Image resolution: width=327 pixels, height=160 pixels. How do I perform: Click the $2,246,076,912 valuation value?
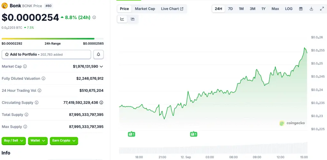point(90,78)
